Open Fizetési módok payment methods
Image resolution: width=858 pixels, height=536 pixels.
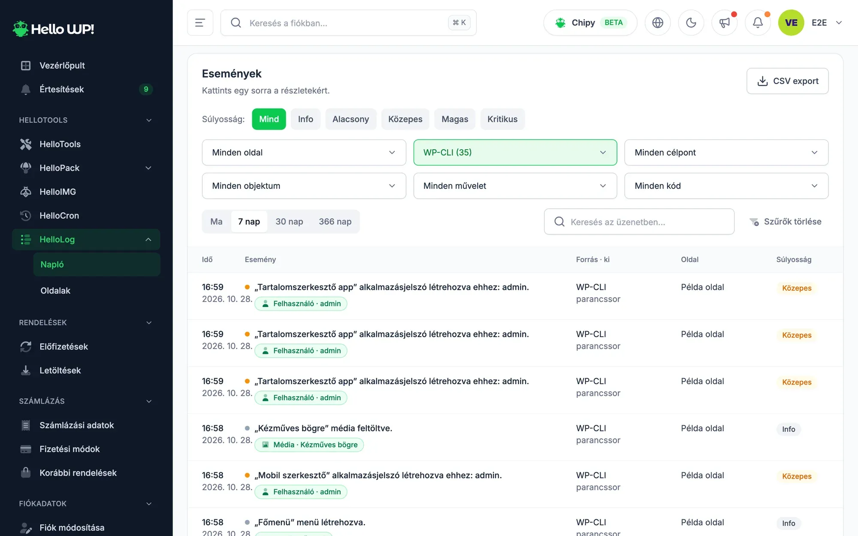[86, 449]
